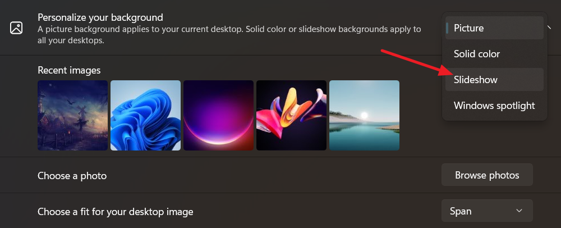Screen dimensions: 561x228
Task: Pick the purple glowing orb wallpaper thumbnail
Action: pyautogui.click(x=218, y=115)
